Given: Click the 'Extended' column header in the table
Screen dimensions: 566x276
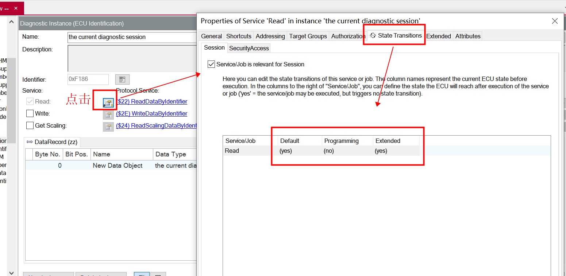Looking at the screenshot, I should point(396,141).
